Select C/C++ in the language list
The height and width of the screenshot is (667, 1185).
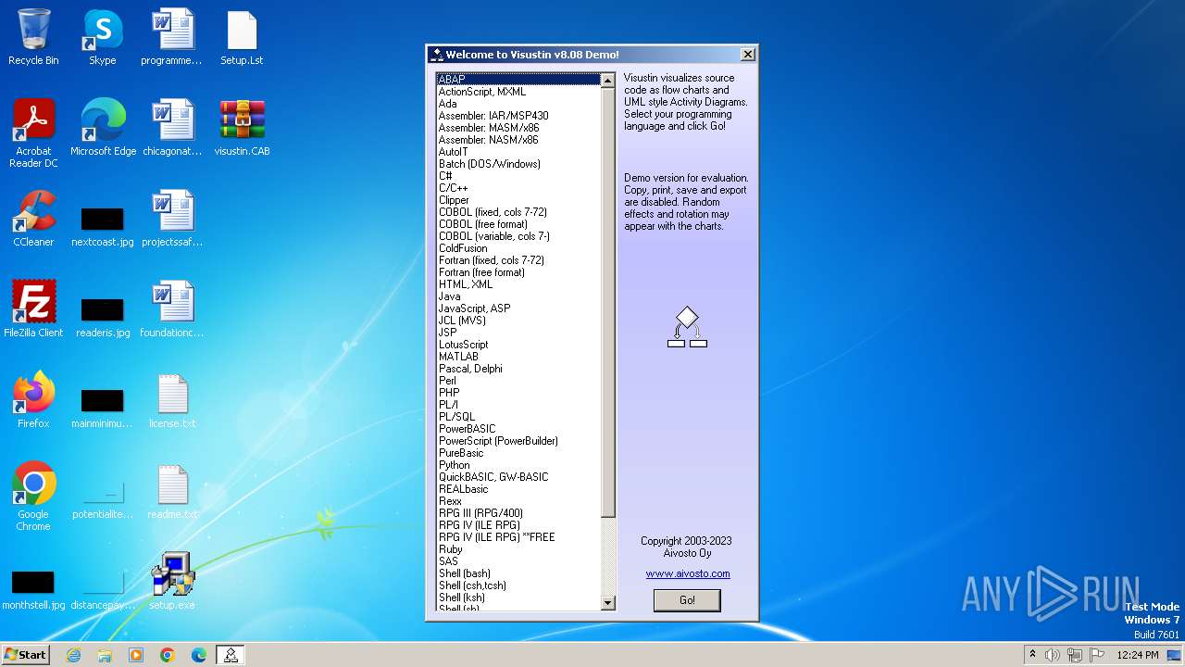(518, 188)
